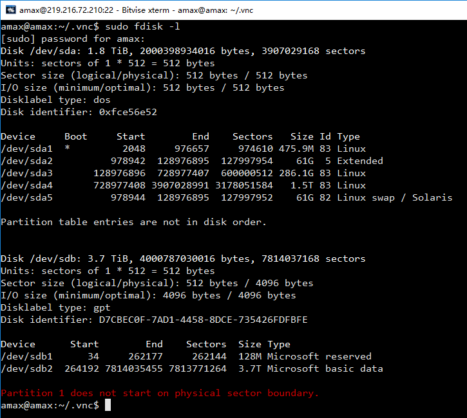
Task: Click the 'Boot' column header
Action: click(75, 136)
